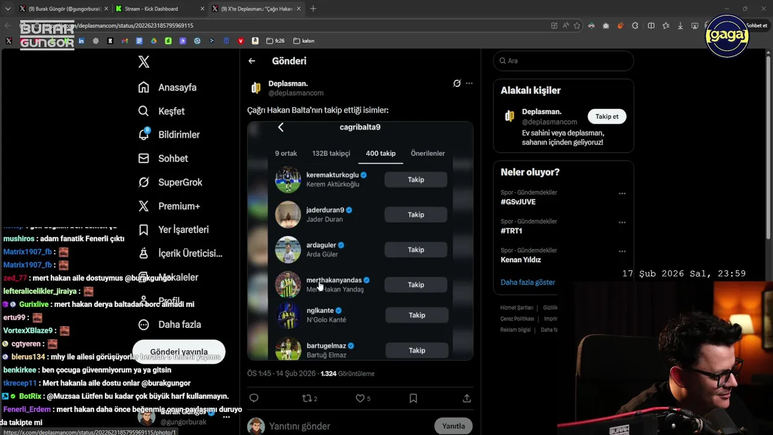Click the post timestamp ÖS 1:45 · 14 Şub 2026

pyautogui.click(x=281, y=373)
